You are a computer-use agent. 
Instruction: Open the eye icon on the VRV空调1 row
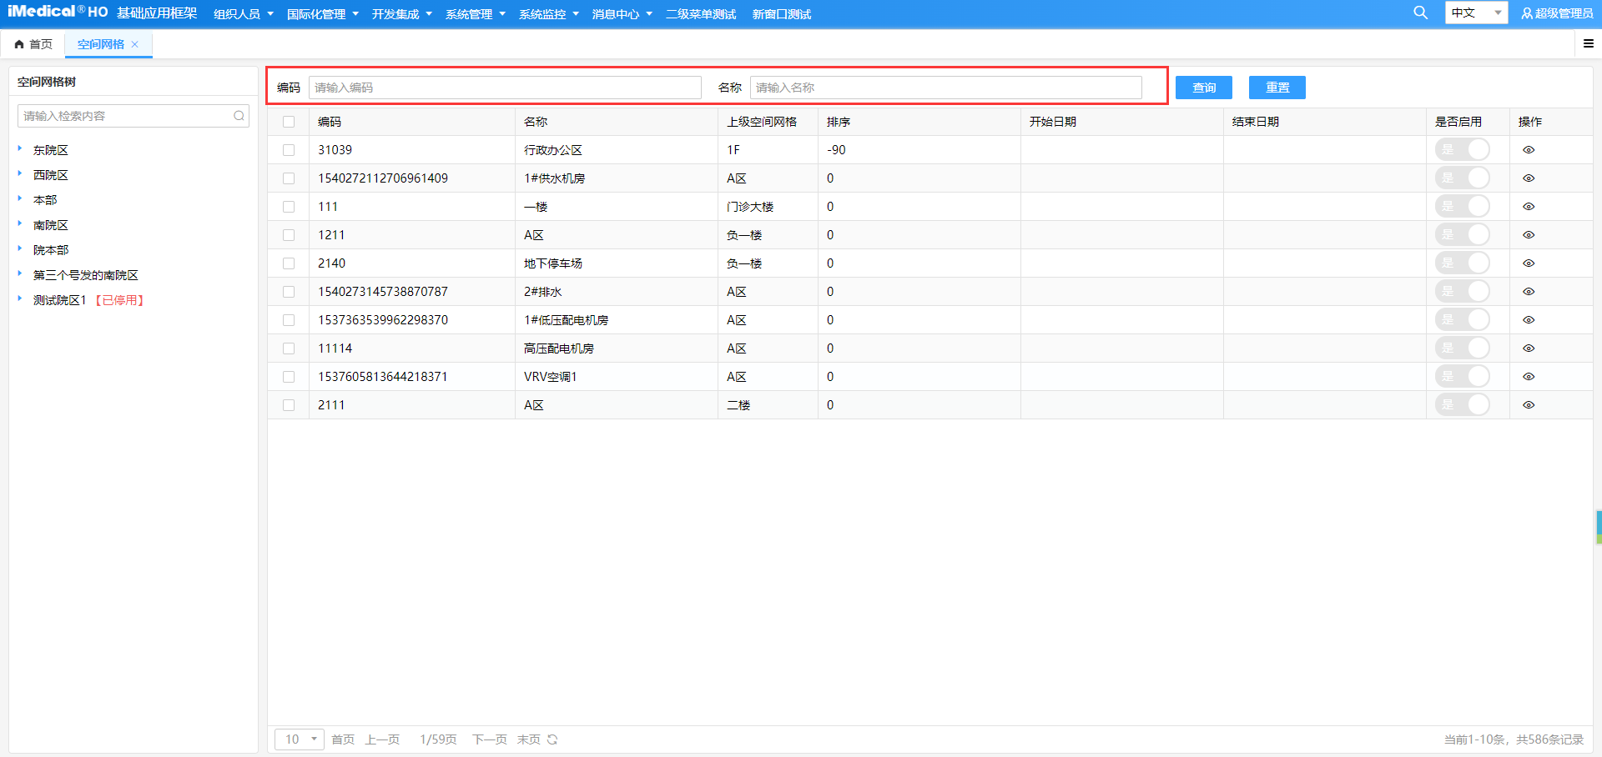1529,376
